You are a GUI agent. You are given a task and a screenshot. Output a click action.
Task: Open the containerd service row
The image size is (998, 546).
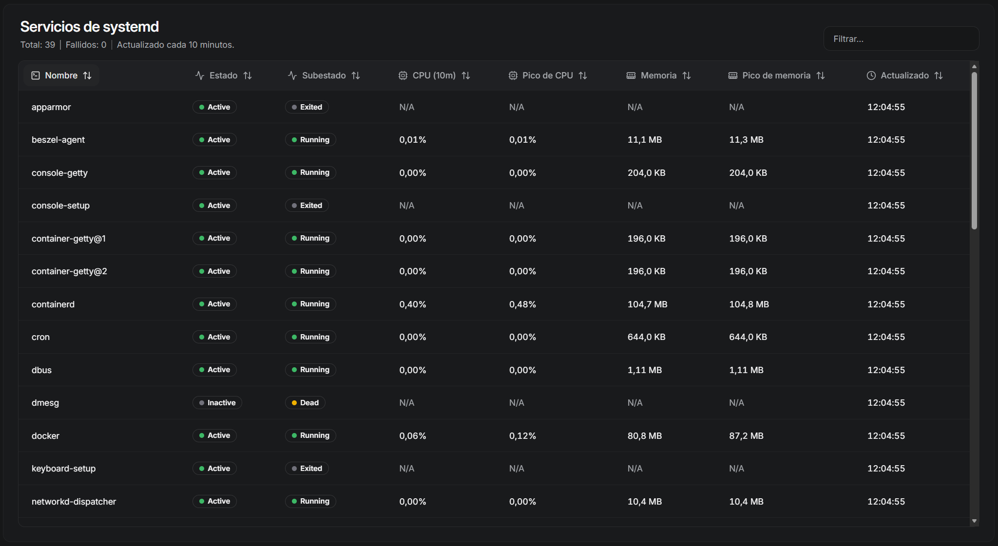click(53, 304)
